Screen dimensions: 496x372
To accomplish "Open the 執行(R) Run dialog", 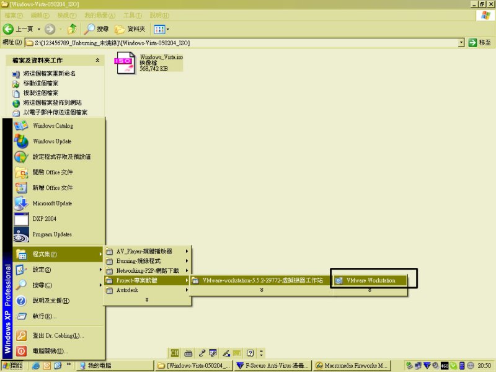I will 58,316.
